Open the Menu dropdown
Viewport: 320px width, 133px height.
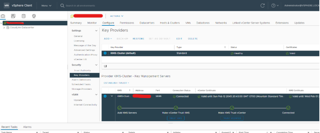[46, 6]
